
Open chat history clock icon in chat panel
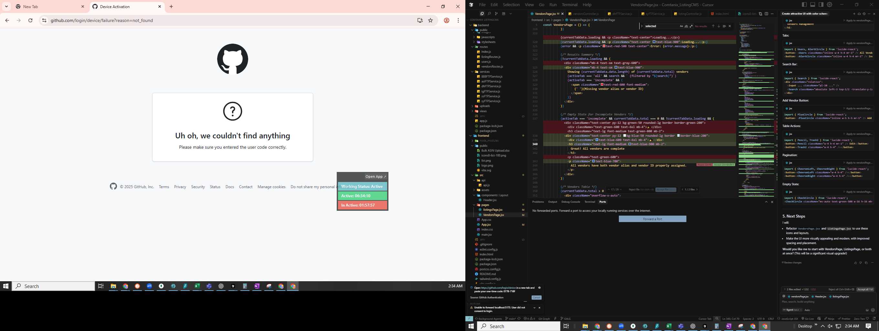point(864,14)
